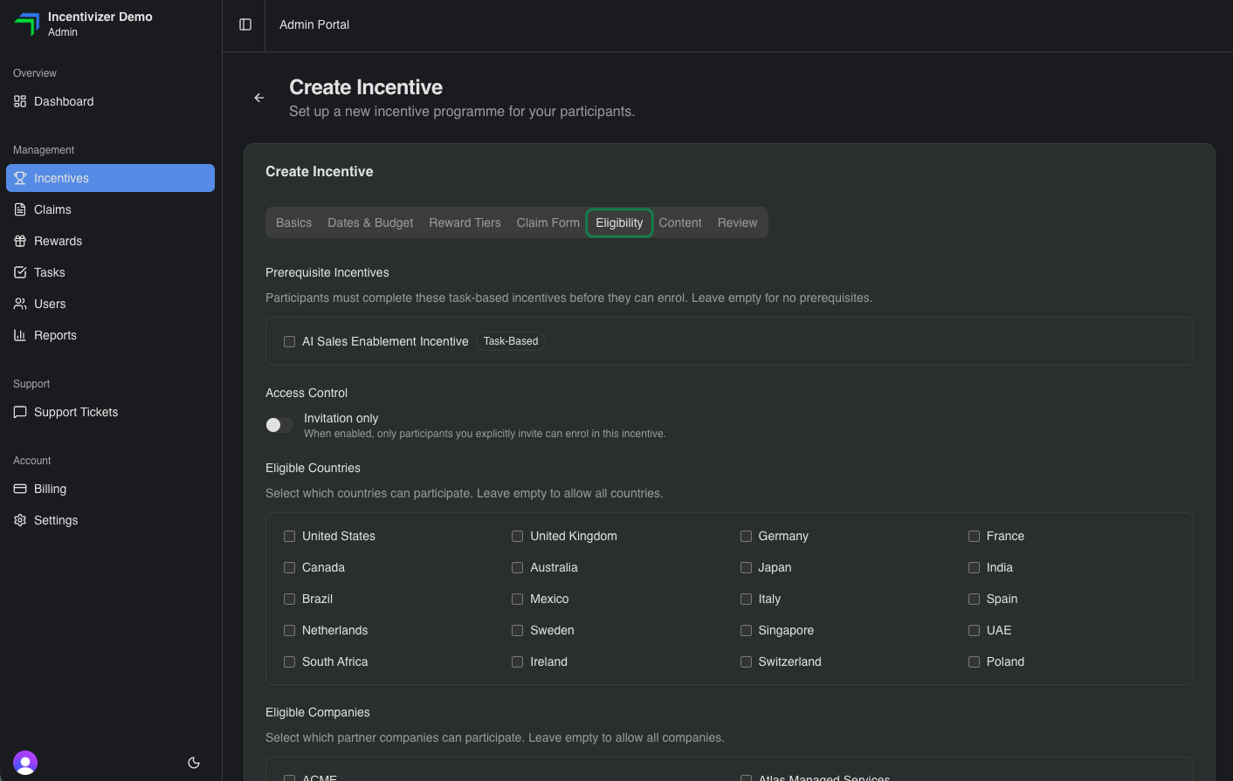Check the United States country box
Viewport: 1233px width, 781px height.
click(x=289, y=536)
